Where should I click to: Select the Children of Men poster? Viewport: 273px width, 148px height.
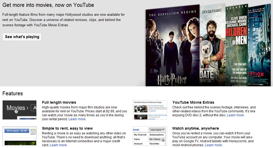[x=237, y=45]
